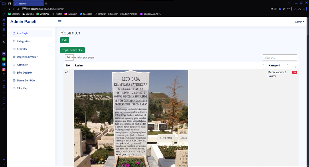Click the Kategoriler tag icon in sidebar
309x167 pixels.
tap(14, 41)
